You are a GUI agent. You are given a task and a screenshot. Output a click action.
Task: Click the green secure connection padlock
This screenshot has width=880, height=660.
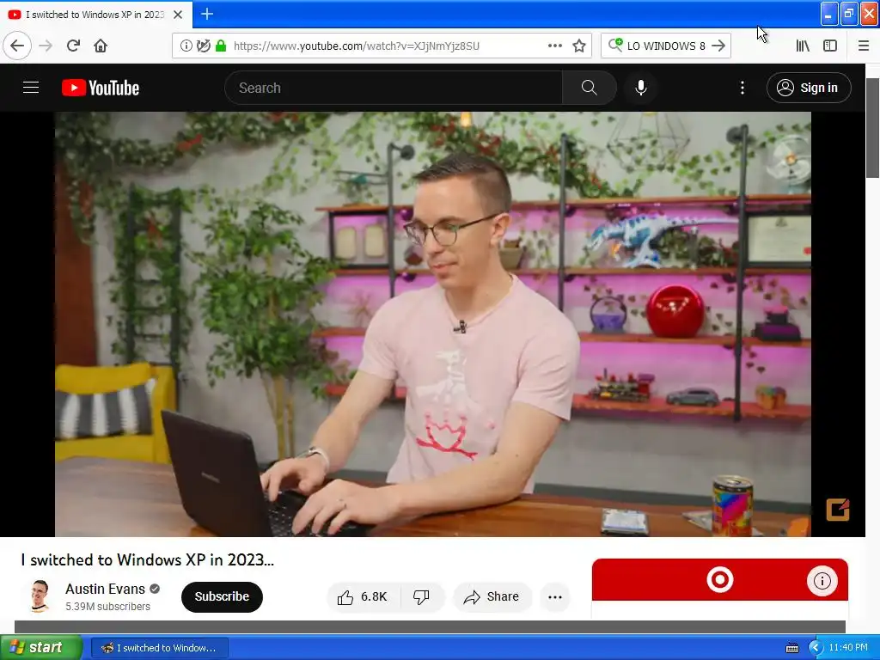[221, 46]
